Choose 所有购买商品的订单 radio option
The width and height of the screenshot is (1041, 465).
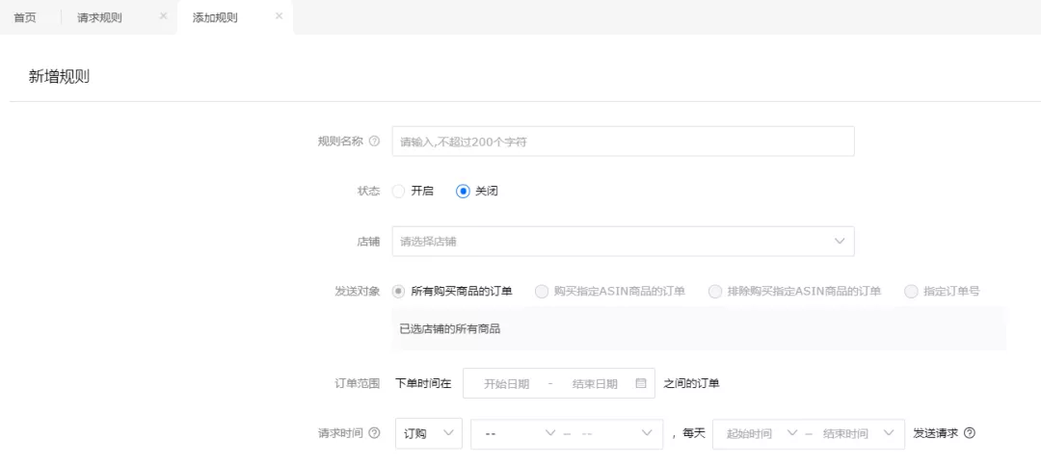[398, 291]
